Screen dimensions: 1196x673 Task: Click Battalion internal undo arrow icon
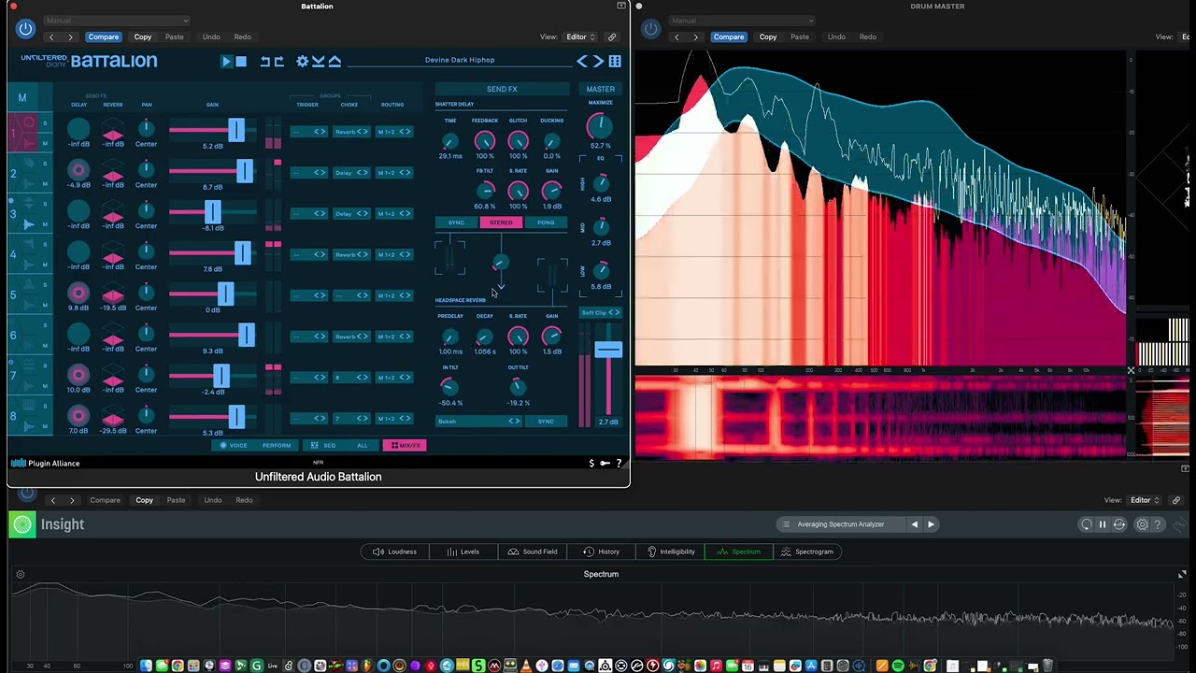[265, 62]
